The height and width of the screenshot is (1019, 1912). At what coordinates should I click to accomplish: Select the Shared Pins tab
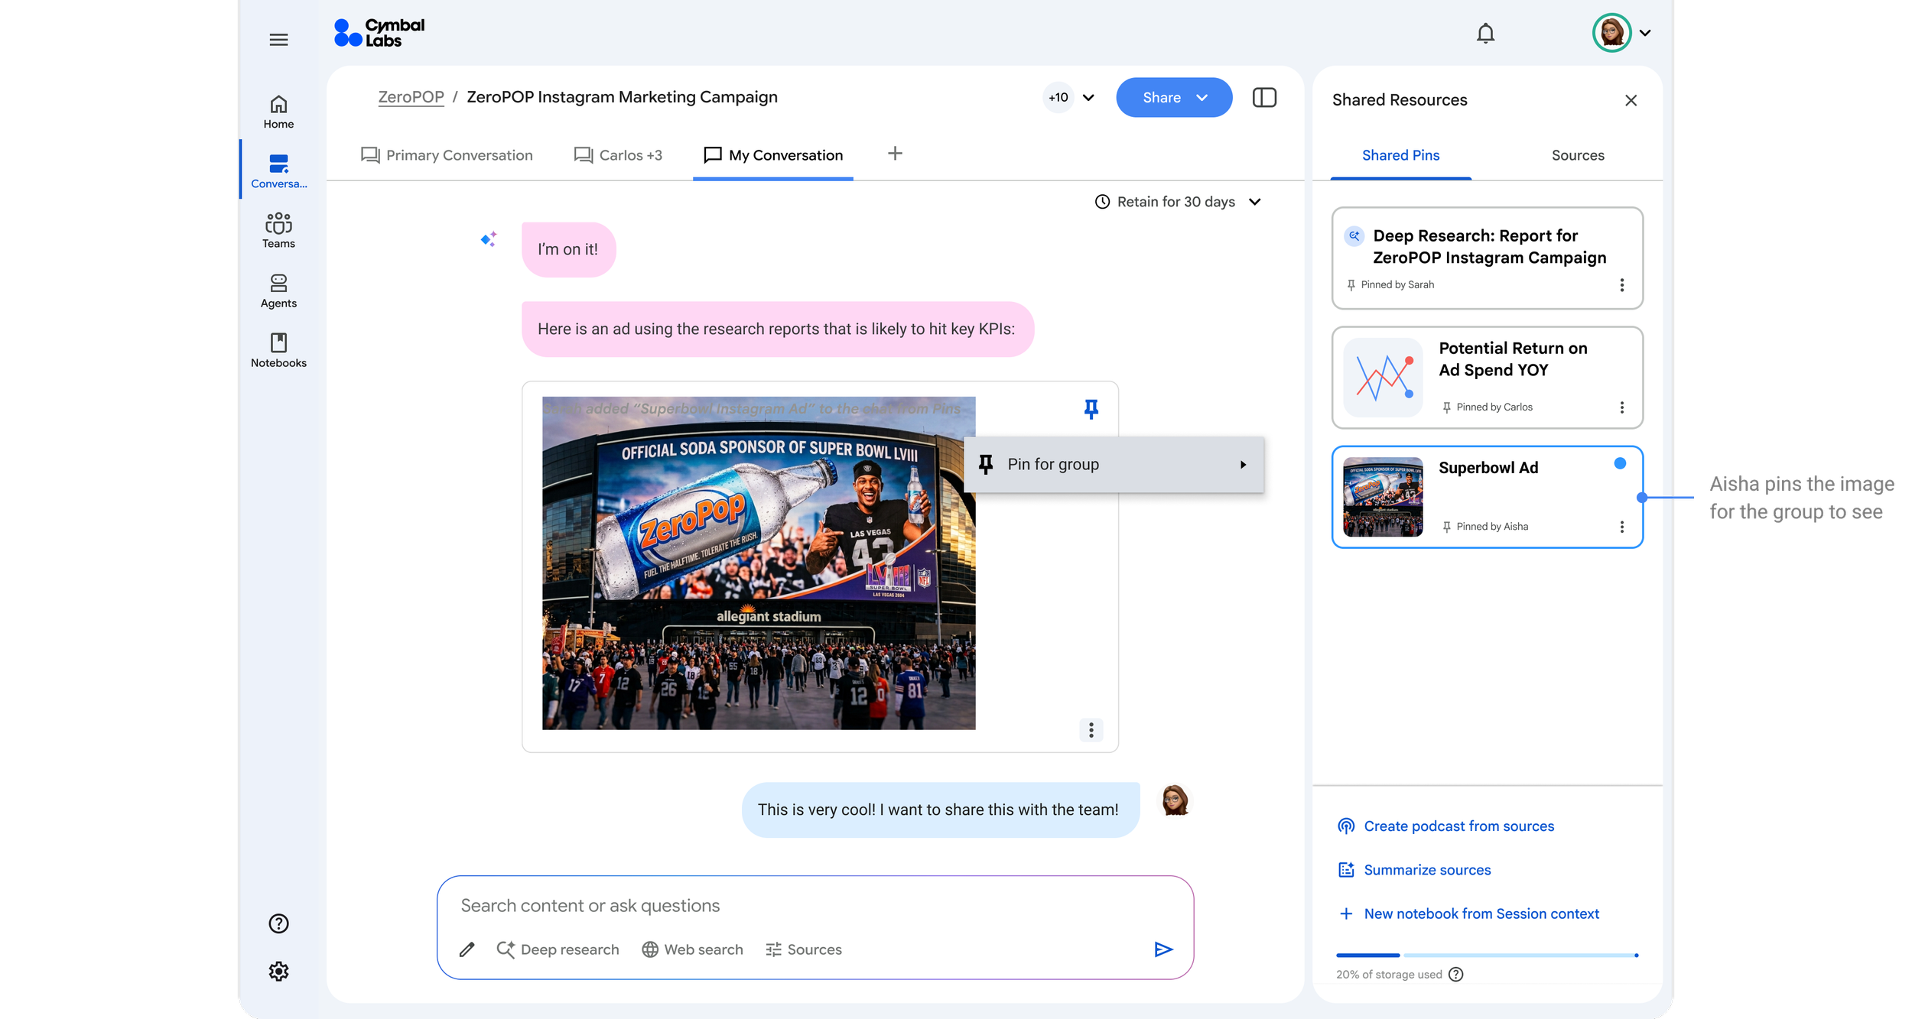(x=1400, y=156)
